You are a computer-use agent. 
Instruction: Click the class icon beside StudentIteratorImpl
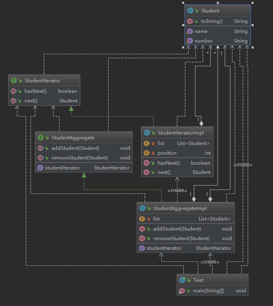click(147, 133)
